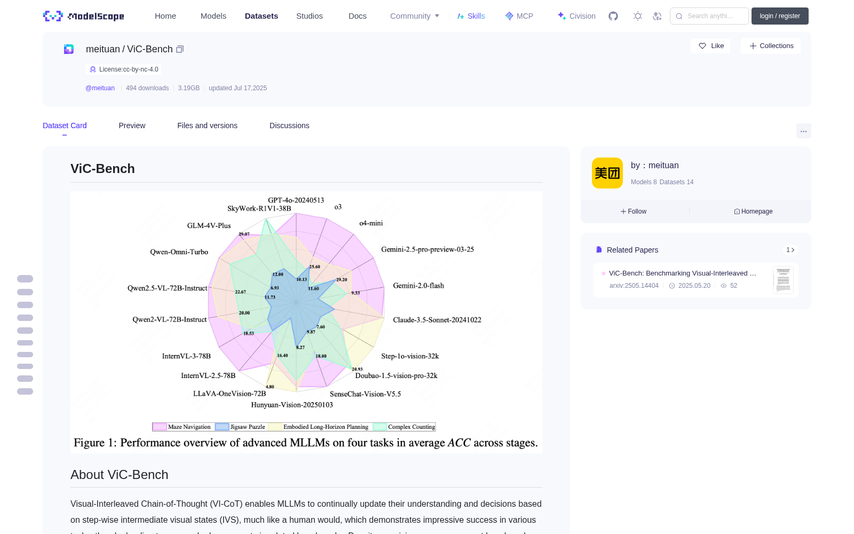Toggle the light/dark theme sun icon
Viewport: 854px width, 534px height.
[638, 16]
